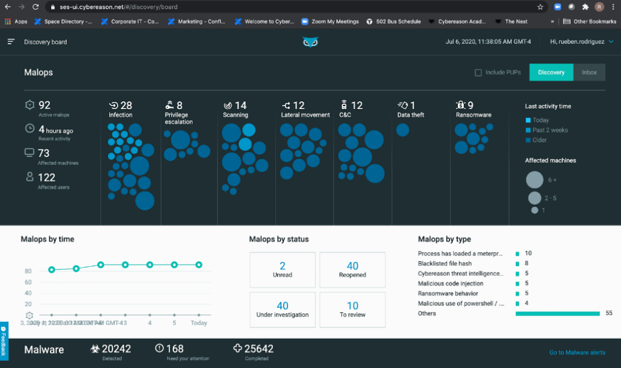The width and height of the screenshot is (621, 368).
Task: Click the 6 + affected machines legend circle
Action: (x=534, y=180)
